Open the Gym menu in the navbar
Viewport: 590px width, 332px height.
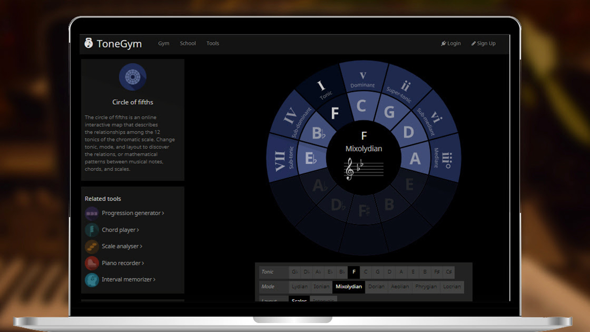click(164, 43)
